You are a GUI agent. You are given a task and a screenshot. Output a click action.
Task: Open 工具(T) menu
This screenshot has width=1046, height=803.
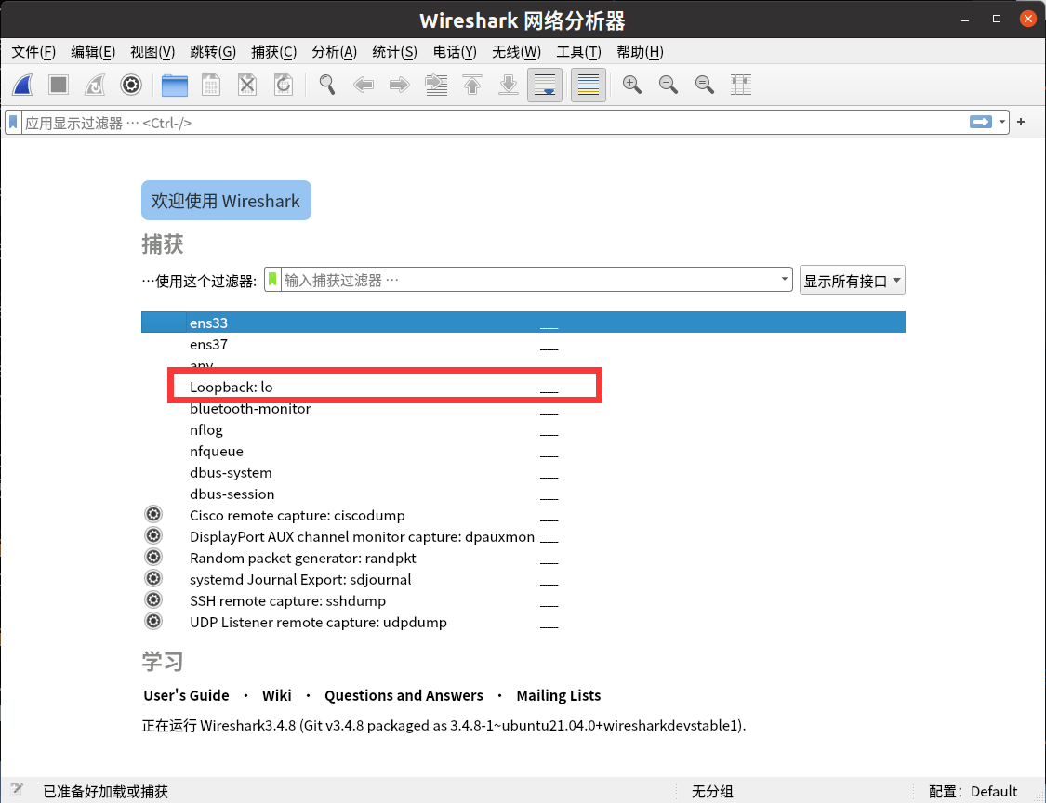578,52
